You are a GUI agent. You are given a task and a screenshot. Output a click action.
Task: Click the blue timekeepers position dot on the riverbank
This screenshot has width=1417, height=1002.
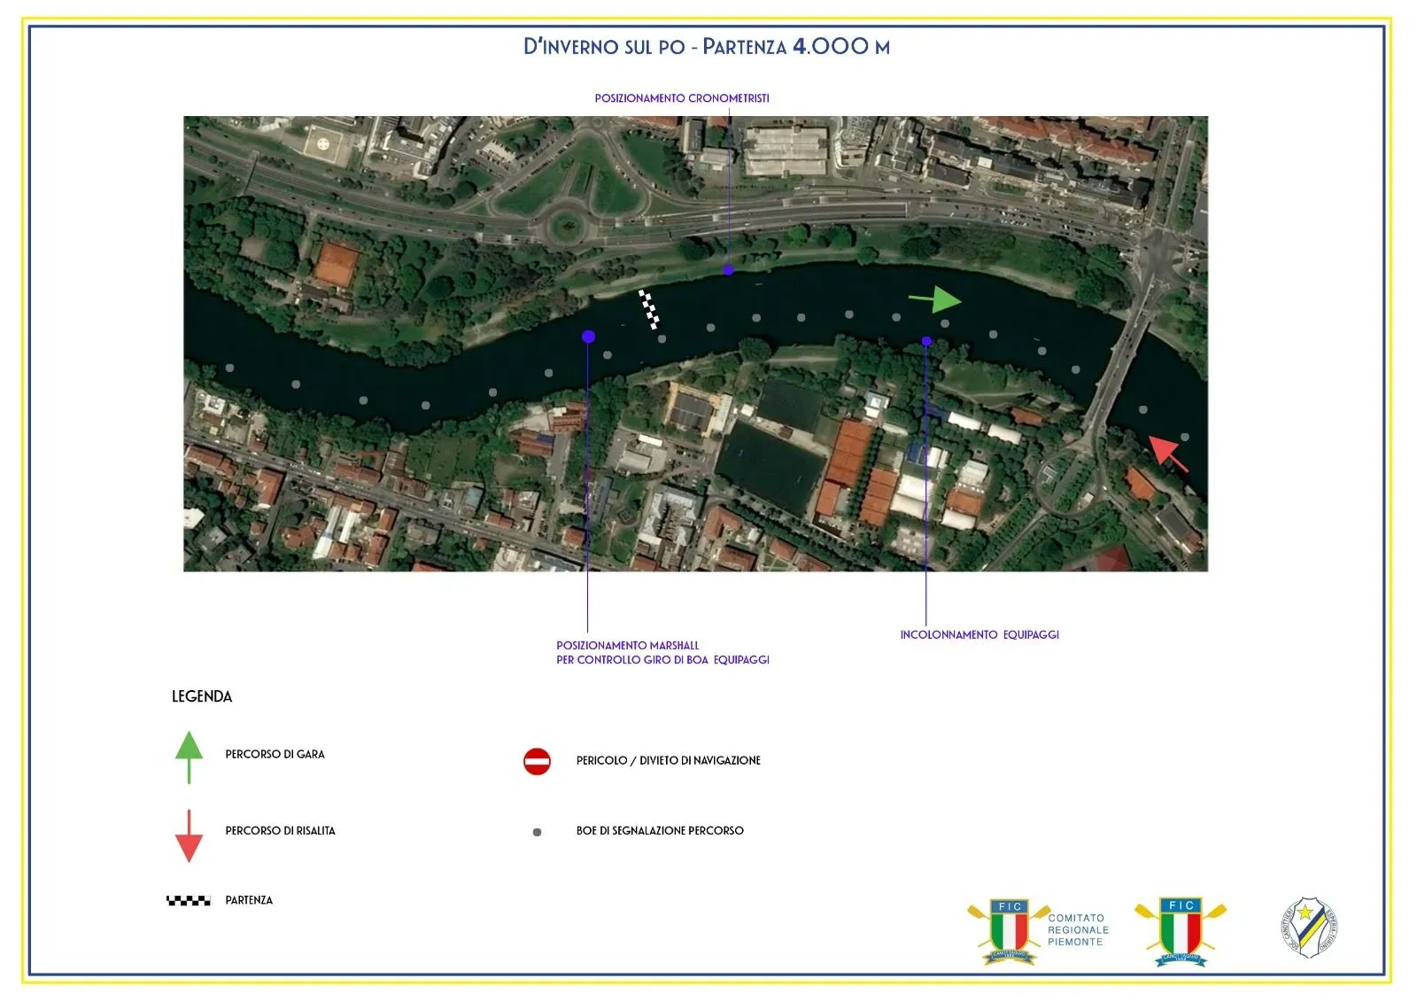tap(728, 270)
